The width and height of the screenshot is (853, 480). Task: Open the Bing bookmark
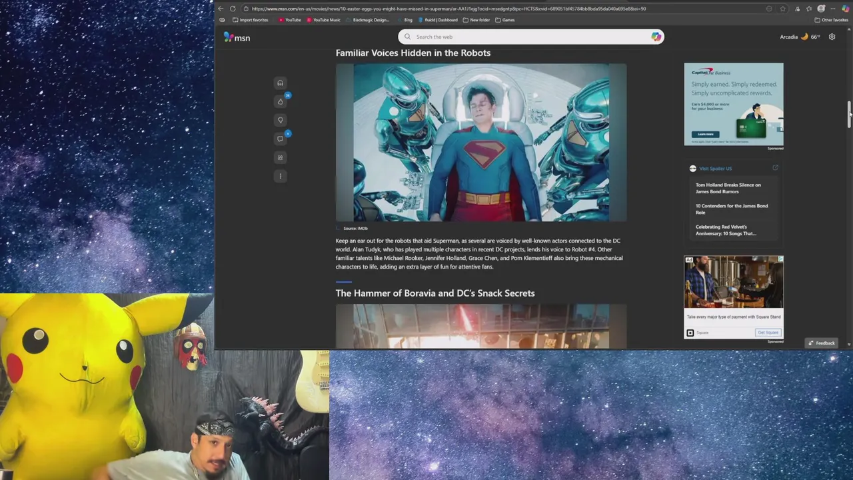pos(405,20)
